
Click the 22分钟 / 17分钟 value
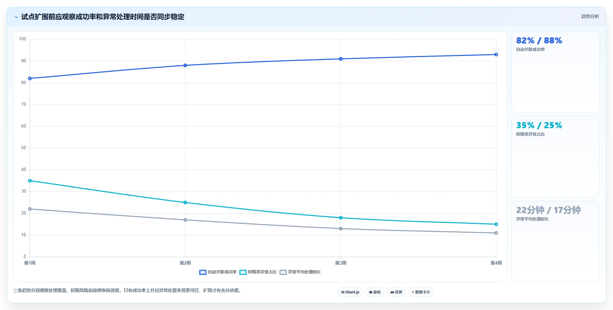point(548,210)
